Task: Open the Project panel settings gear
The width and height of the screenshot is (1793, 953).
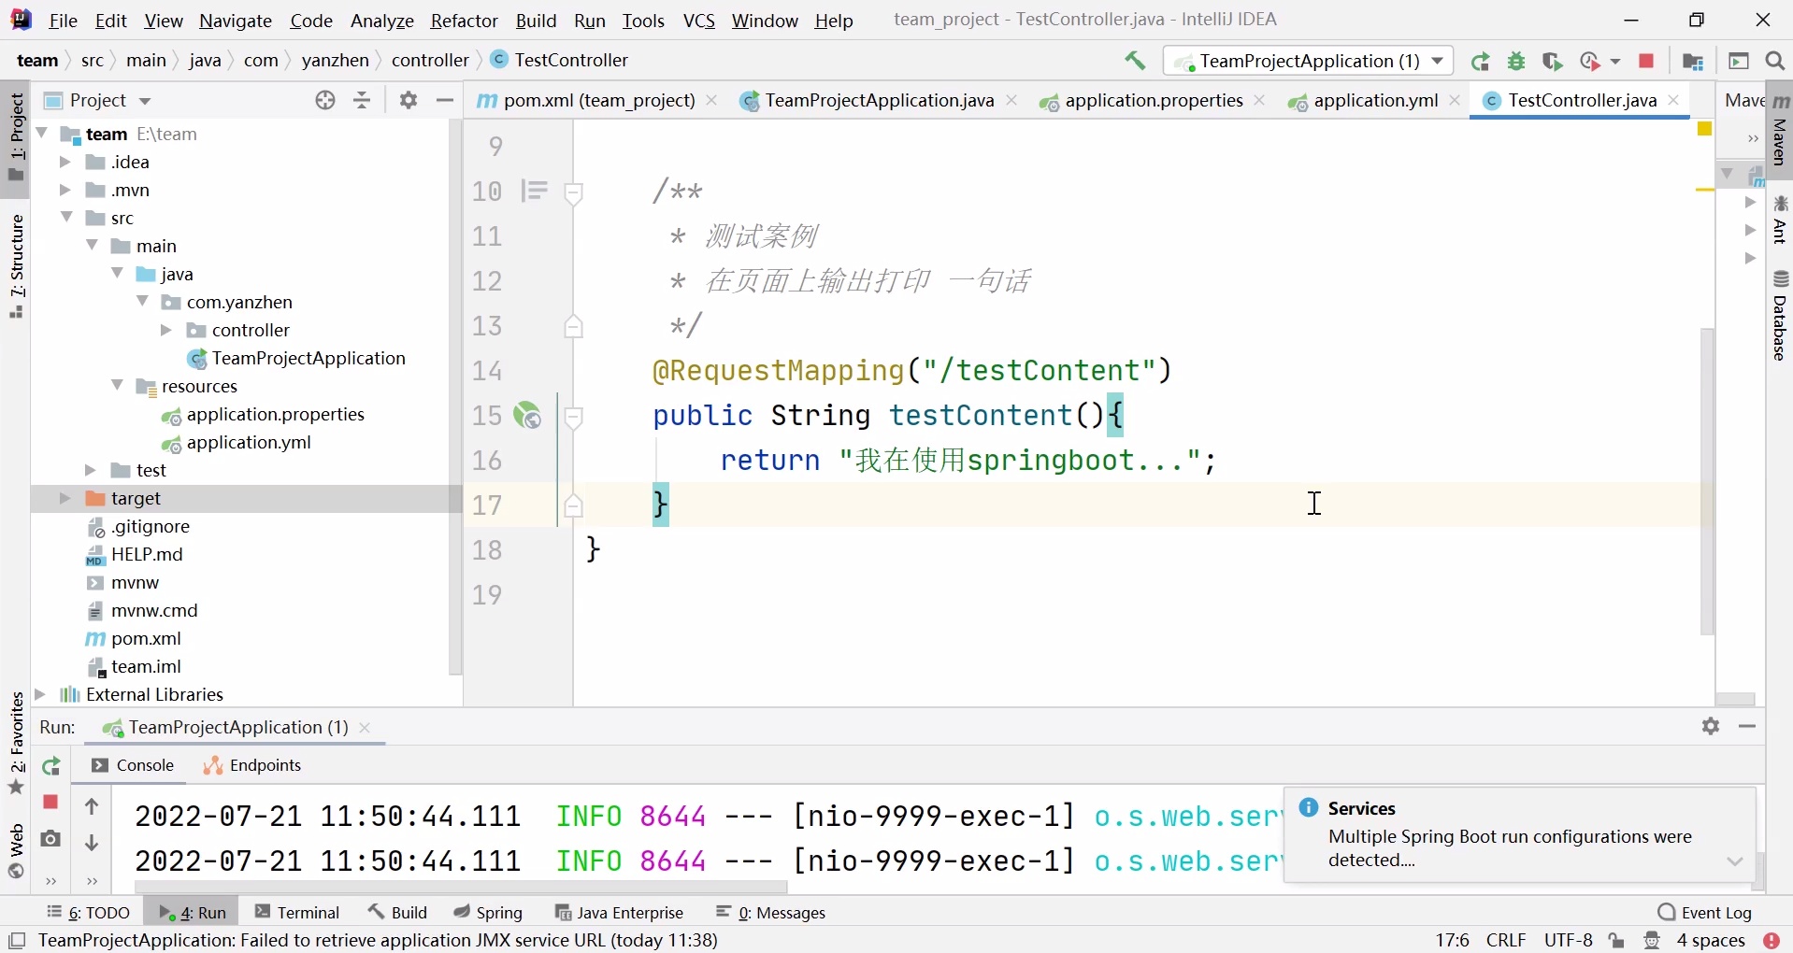Action: pos(408,100)
